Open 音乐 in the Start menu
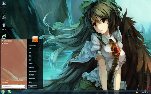 click(30, 56)
